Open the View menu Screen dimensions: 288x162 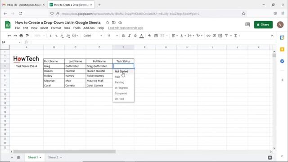click(34, 28)
